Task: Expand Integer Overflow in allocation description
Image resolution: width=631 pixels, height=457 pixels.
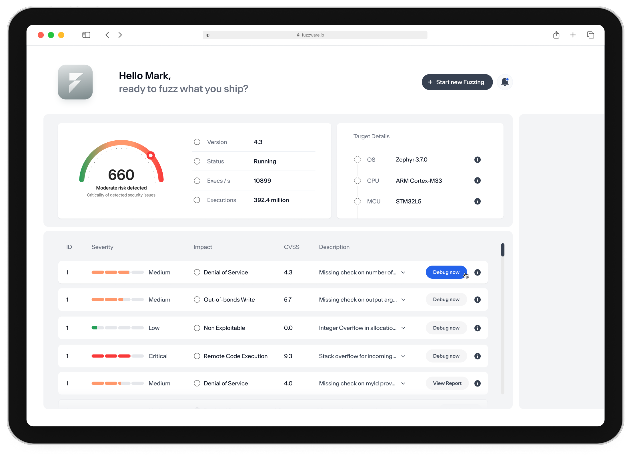Action: click(x=403, y=328)
